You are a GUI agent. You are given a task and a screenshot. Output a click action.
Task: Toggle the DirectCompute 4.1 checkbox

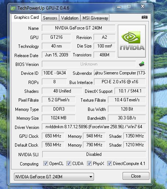pyautogui.click(x=109, y=164)
